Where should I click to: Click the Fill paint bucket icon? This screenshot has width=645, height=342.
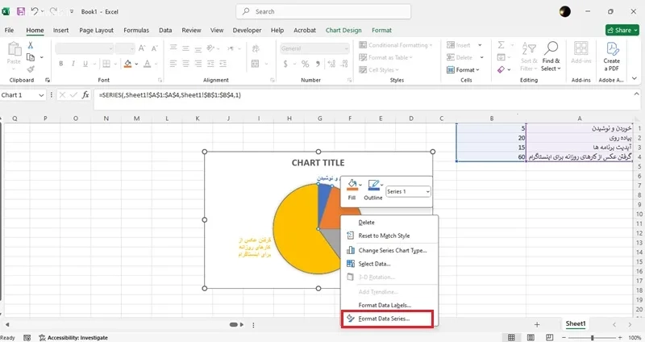(x=352, y=186)
